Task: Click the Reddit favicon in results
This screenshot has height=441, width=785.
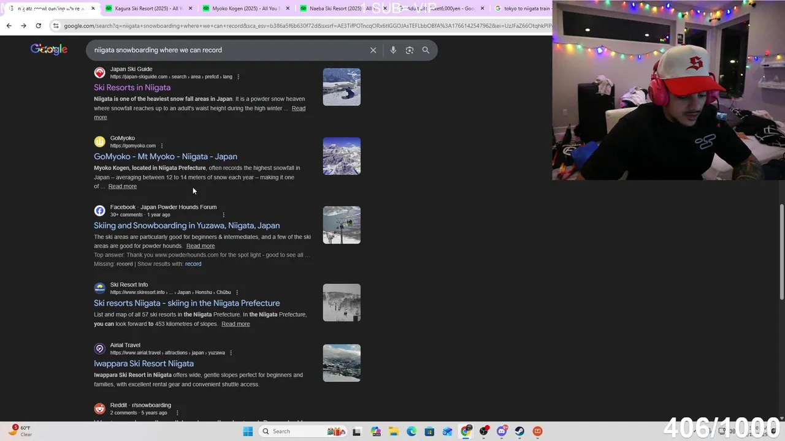Action: [x=99, y=409]
